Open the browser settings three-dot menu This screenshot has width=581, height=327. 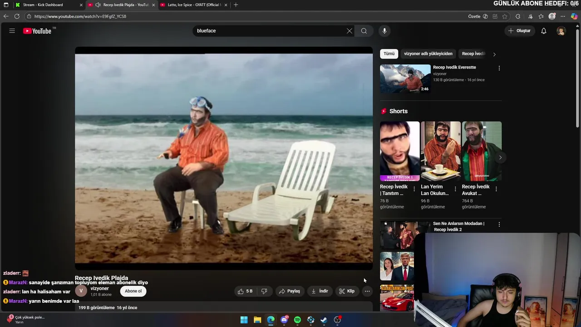pyautogui.click(x=563, y=16)
